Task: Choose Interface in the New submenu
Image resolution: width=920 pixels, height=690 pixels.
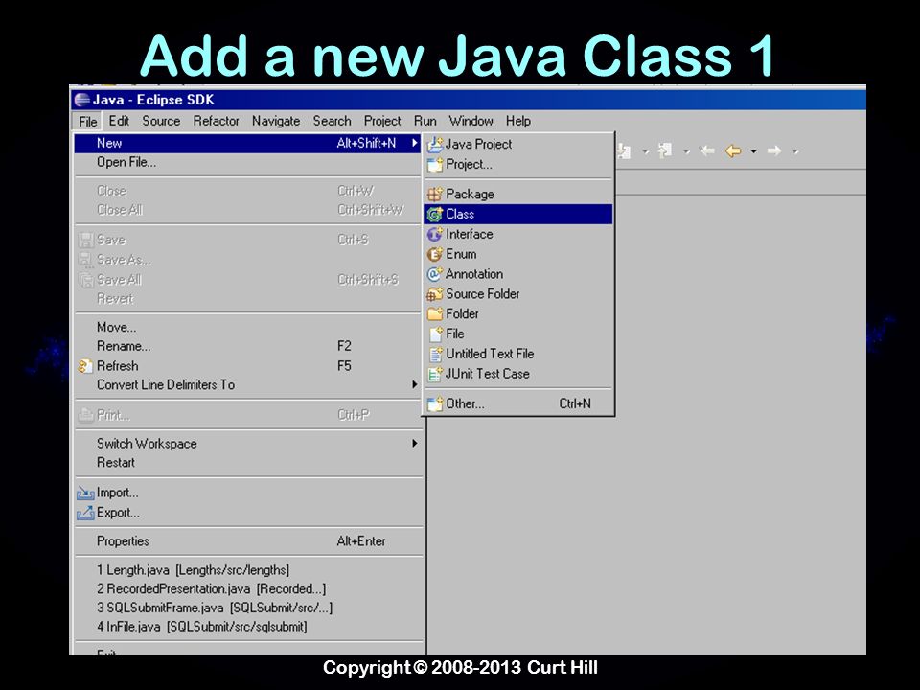Action: coord(518,234)
